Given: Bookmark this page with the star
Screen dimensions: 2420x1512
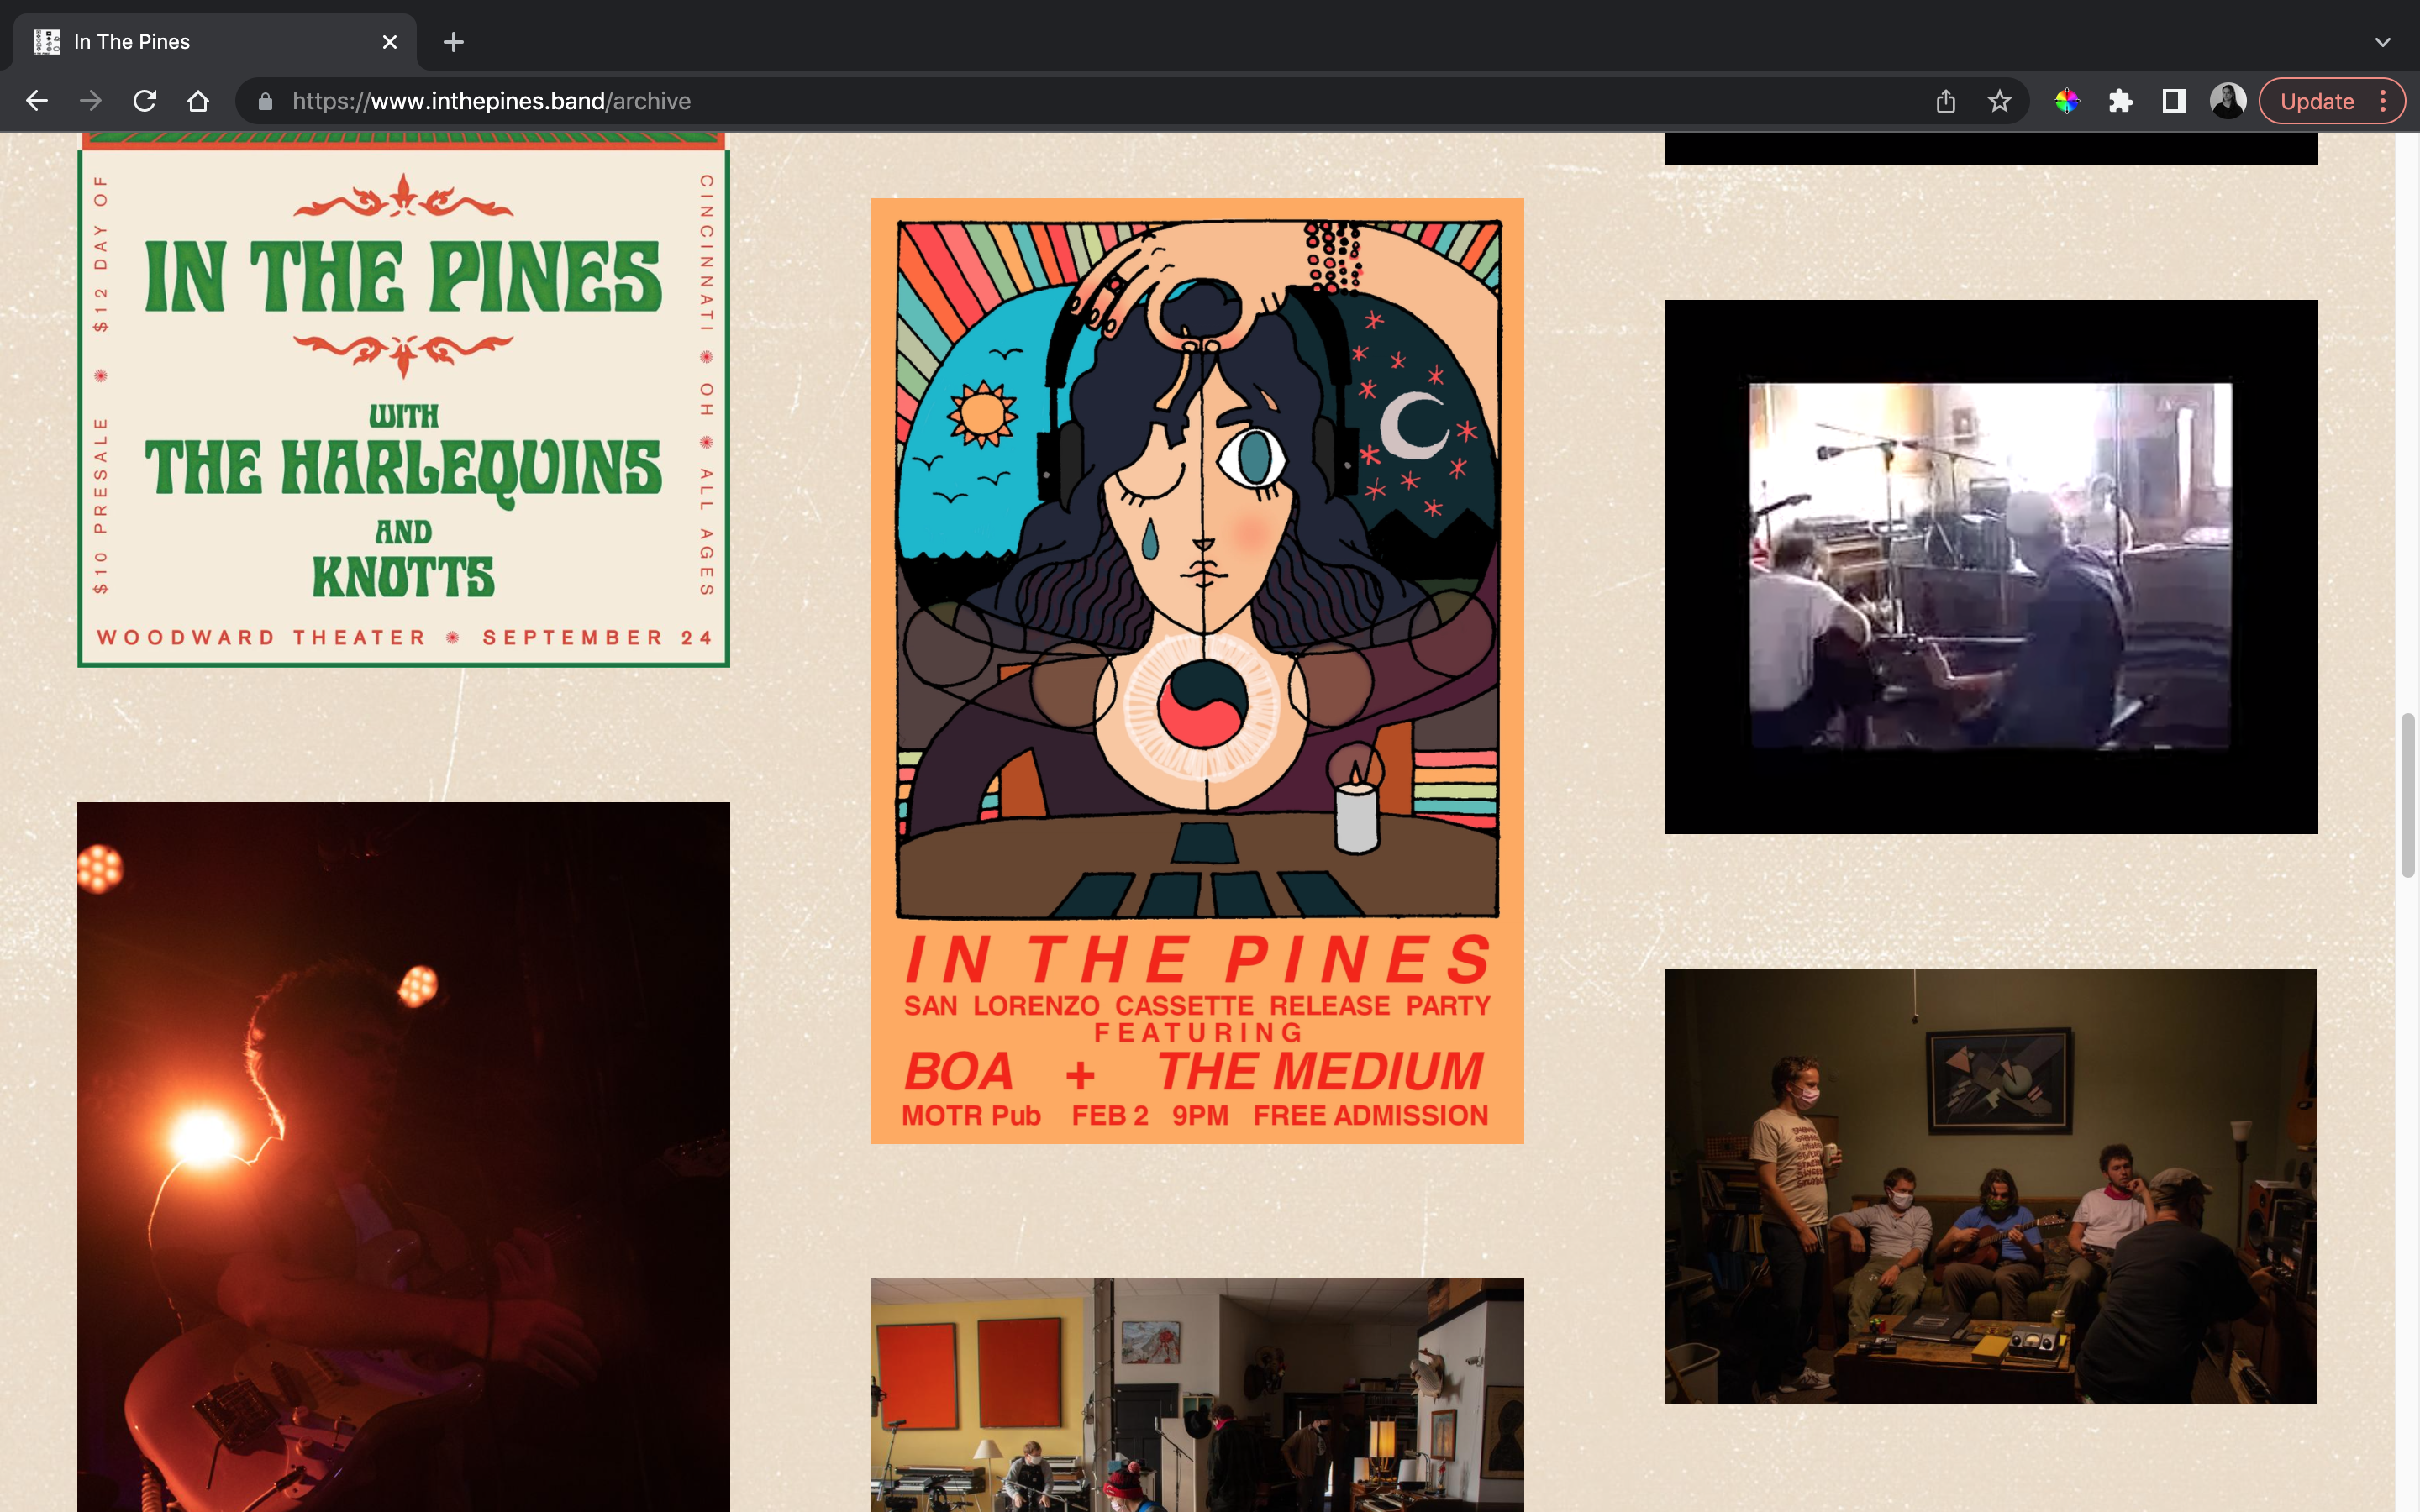Looking at the screenshot, I should (1999, 101).
